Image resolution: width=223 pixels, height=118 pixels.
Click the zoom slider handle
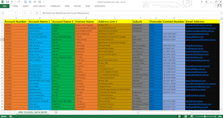205,117
